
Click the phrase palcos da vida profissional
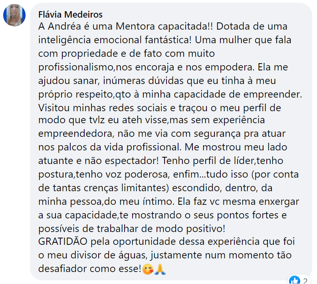pos(119,147)
